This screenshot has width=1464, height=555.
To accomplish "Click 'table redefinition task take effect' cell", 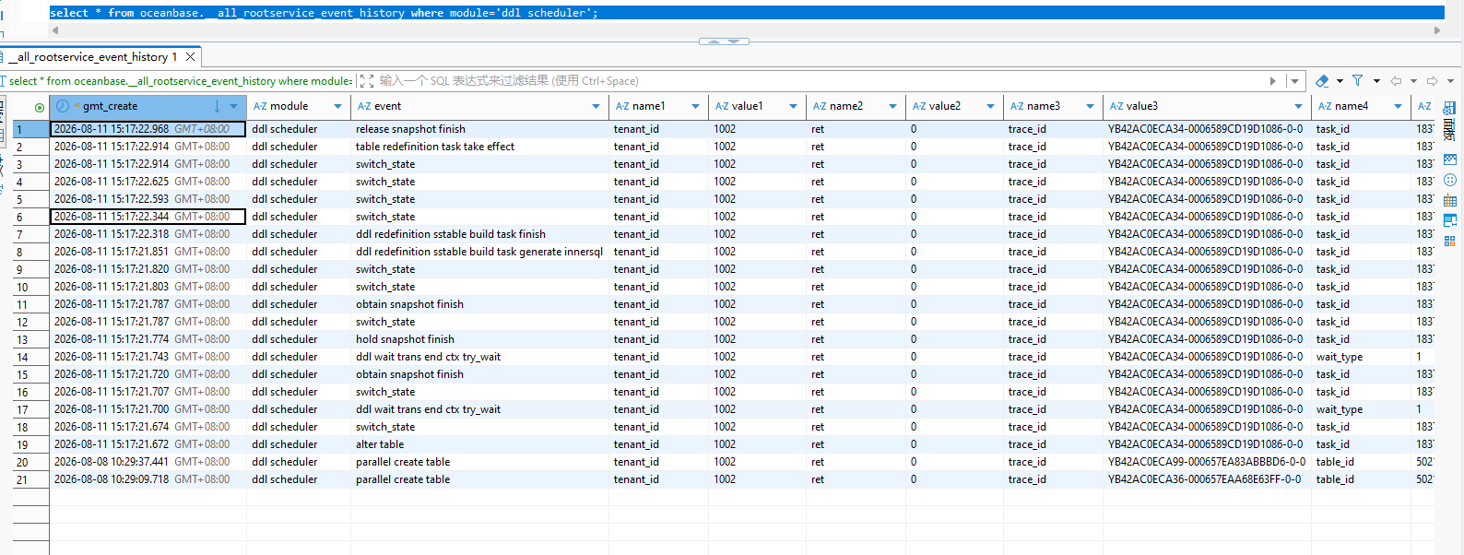I will tap(479, 148).
